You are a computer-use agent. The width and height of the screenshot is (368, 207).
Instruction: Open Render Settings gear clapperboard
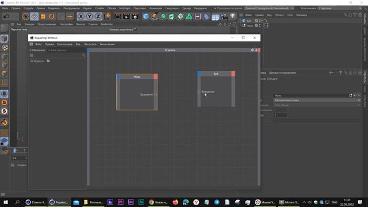point(135,17)
